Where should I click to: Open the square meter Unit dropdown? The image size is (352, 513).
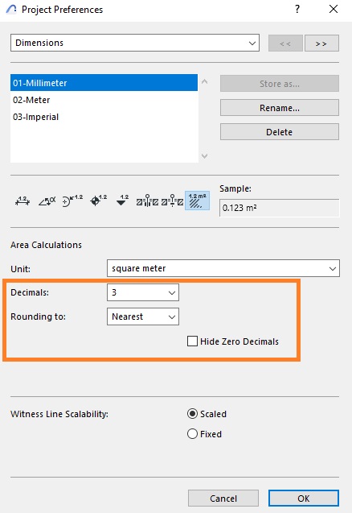click(x=223, y=269)
